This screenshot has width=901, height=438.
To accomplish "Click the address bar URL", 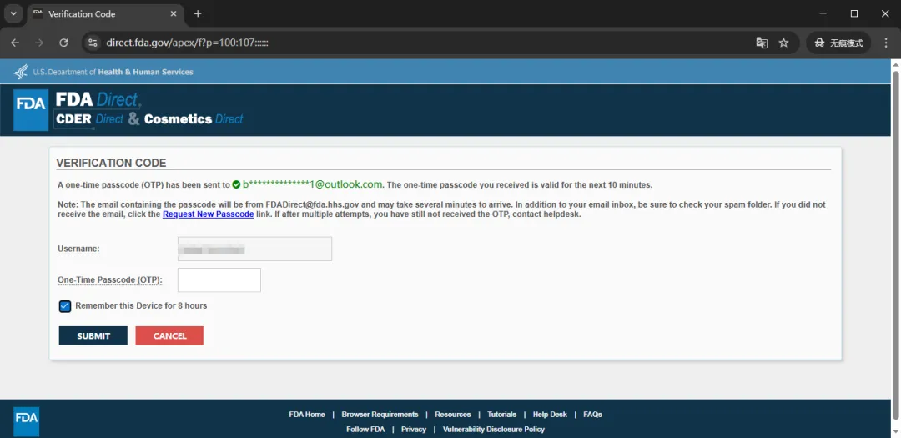I will tap(188, 43).
